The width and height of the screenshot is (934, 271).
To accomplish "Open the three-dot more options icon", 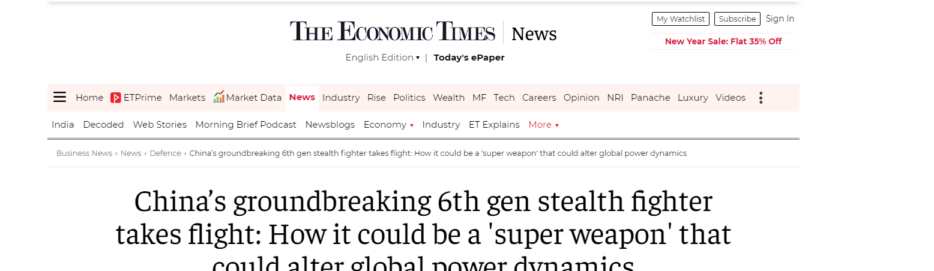I will 761,98.
